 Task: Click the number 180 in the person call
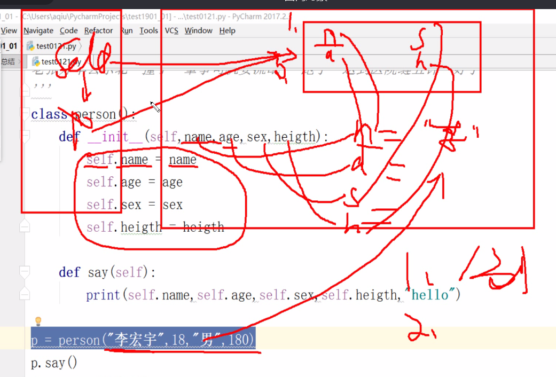pyautogui.click(x=238, y=340)
